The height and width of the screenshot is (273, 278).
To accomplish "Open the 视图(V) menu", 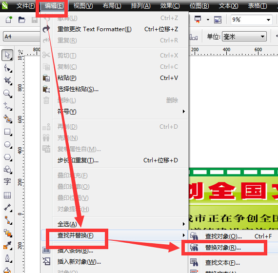I will tap(83, 6).
